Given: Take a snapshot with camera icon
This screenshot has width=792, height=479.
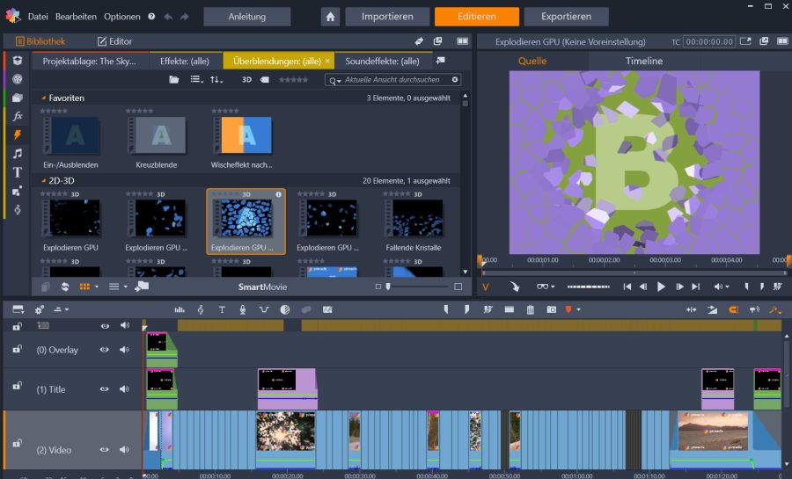Looking at the screenshot, I should 551,309.
